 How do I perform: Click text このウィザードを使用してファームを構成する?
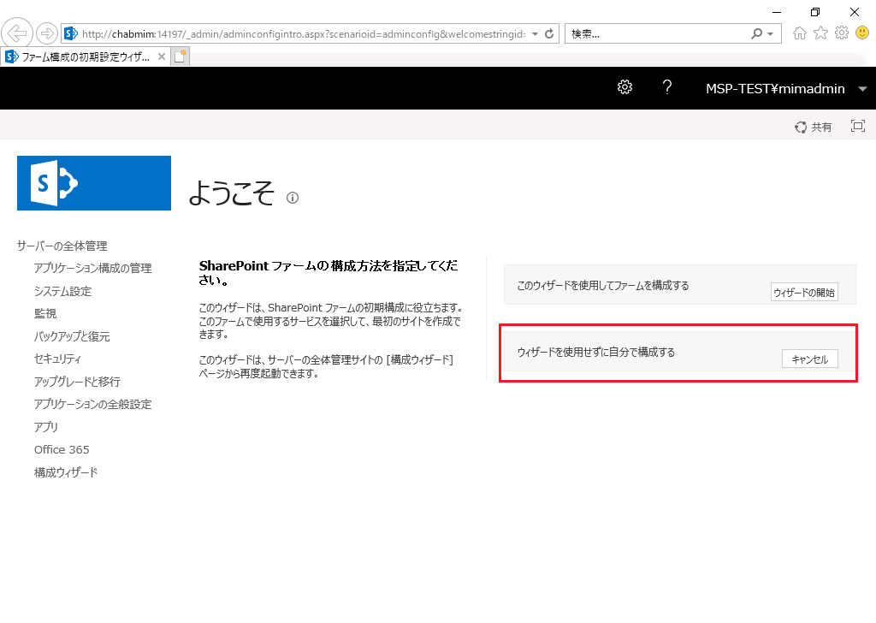coord(603,286)
